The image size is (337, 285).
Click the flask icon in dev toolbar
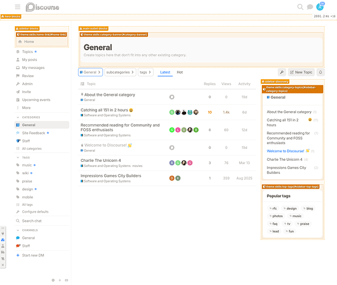[x=3, y=246]
